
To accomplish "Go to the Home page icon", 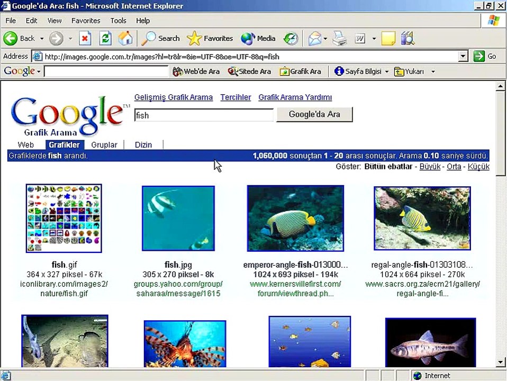I will click(125, 39).
